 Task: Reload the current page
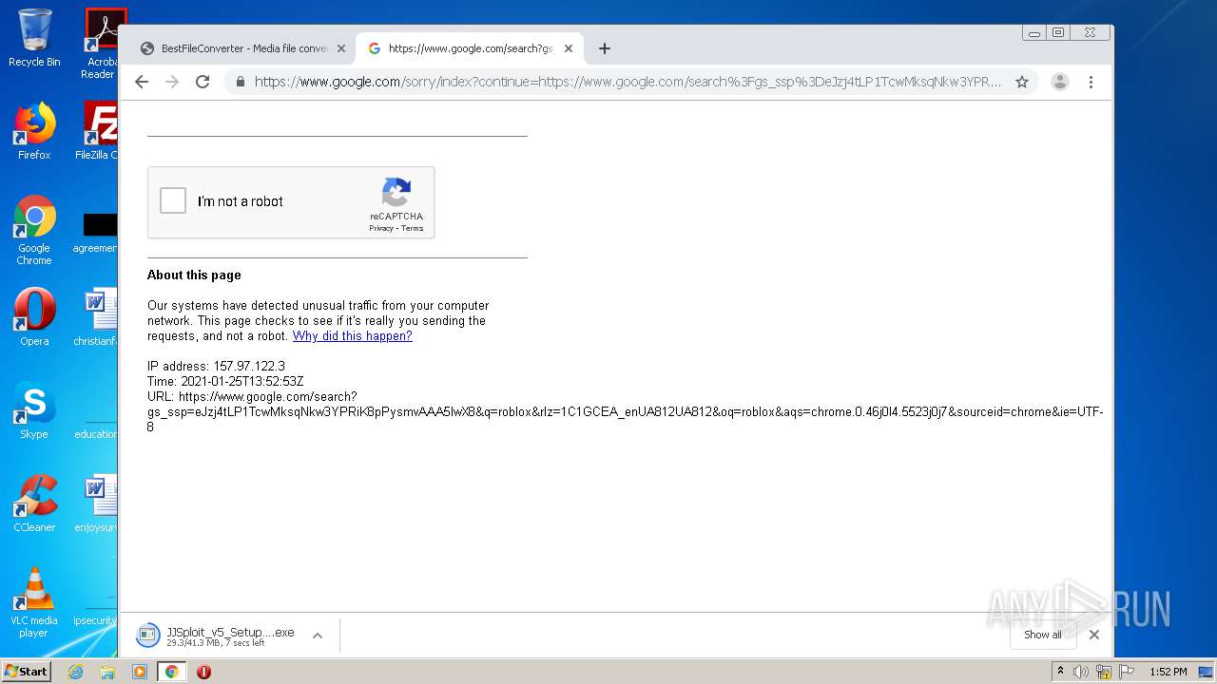point(203,82)
